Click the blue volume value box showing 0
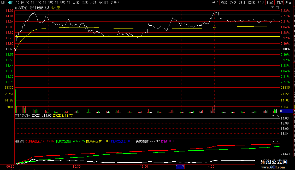The height and width of the screenshot is (170, 295). coord(287,111)
